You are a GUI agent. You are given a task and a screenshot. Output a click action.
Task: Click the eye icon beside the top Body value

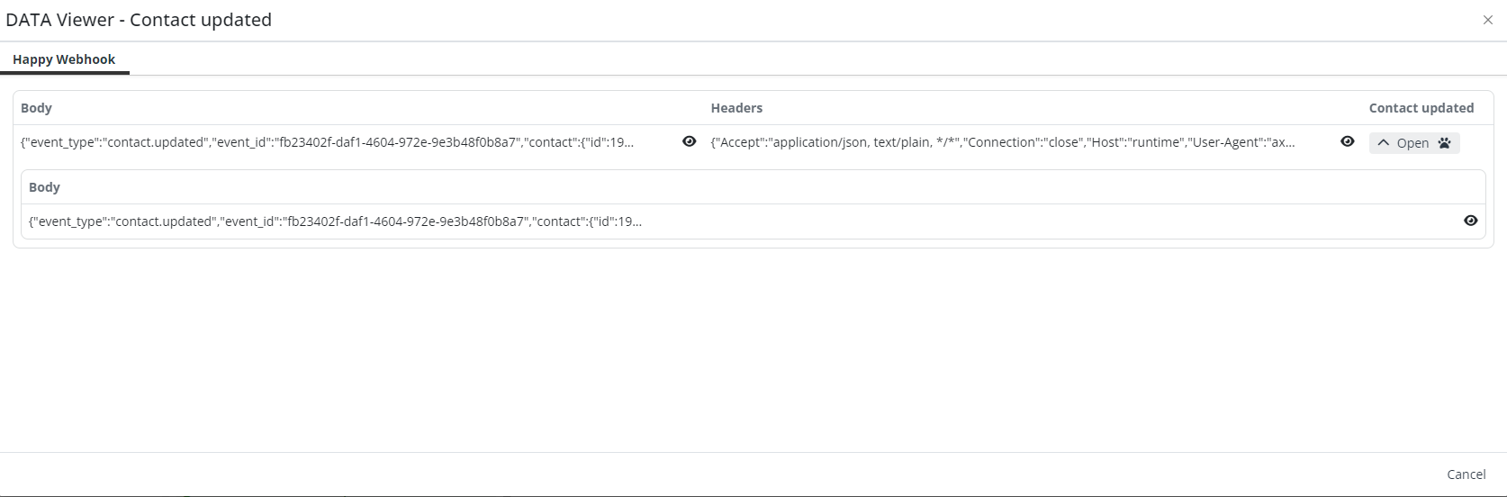[689, 141]
